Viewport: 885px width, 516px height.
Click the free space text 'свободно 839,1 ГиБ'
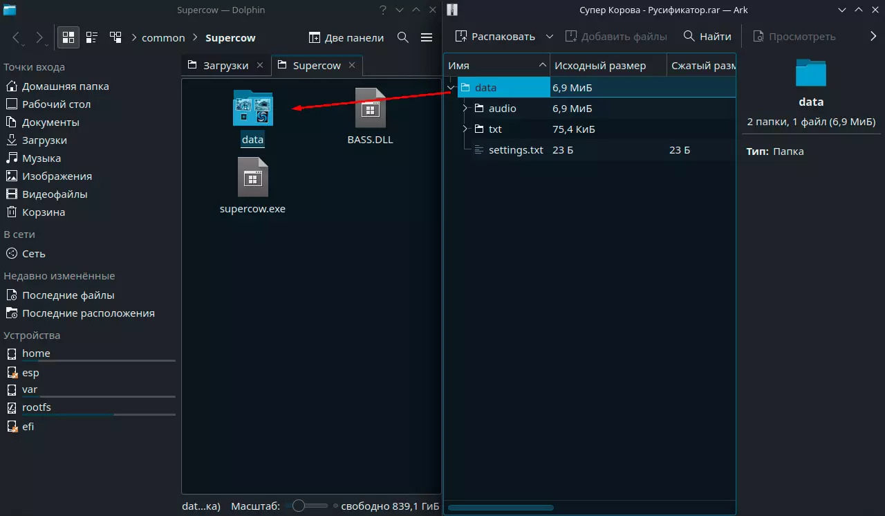pyautogui.click(x=391, y=506)
